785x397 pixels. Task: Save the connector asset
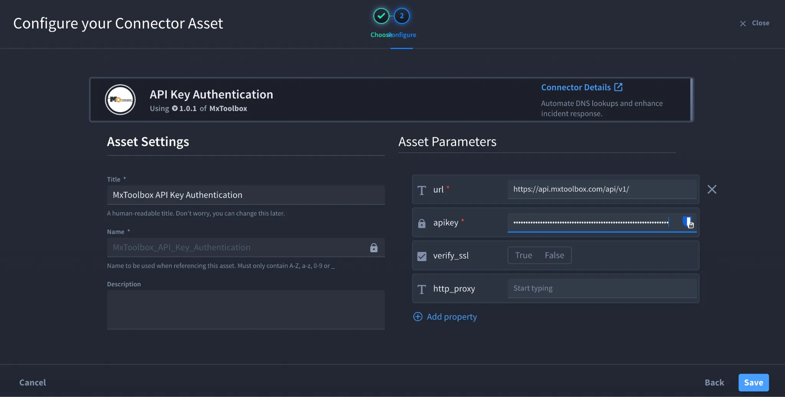[754, 382]
